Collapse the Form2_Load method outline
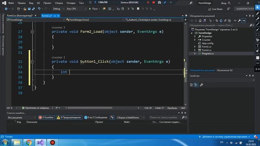The height and width of the screenshot is (146, 260). coord(32,32)
